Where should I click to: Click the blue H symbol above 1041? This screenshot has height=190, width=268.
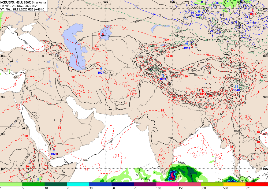(187, 44)
